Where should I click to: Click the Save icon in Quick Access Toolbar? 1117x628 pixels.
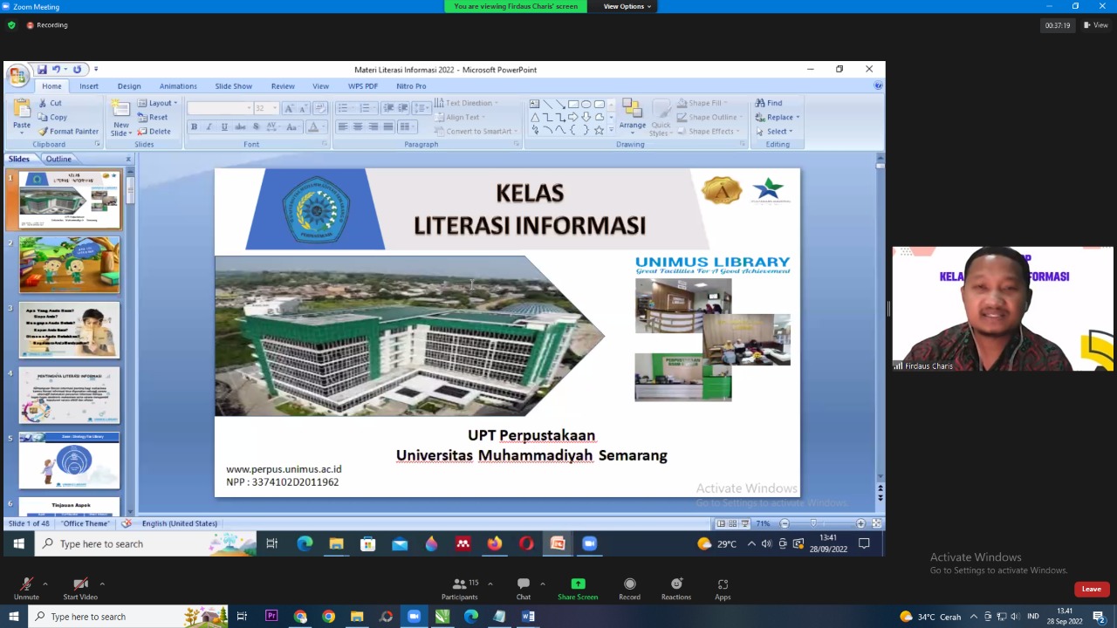41,70
